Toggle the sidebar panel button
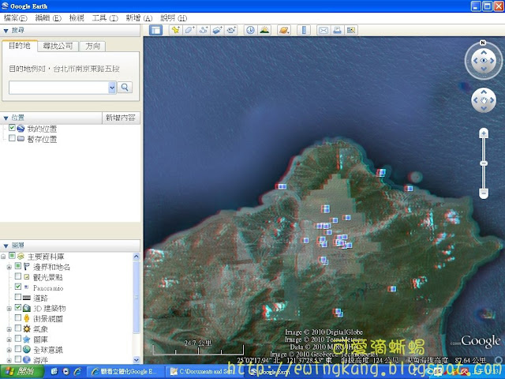The width and height of the screenshot is (505, 379). [156, 30]
